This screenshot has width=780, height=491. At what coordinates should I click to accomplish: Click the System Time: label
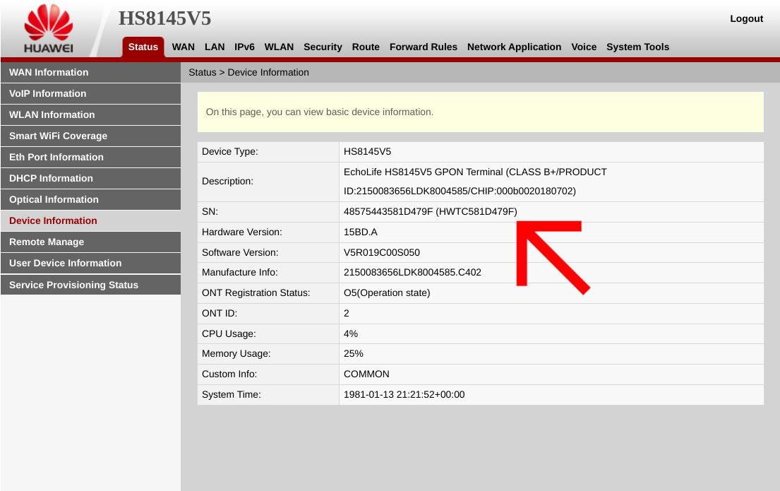pos(232,394)
